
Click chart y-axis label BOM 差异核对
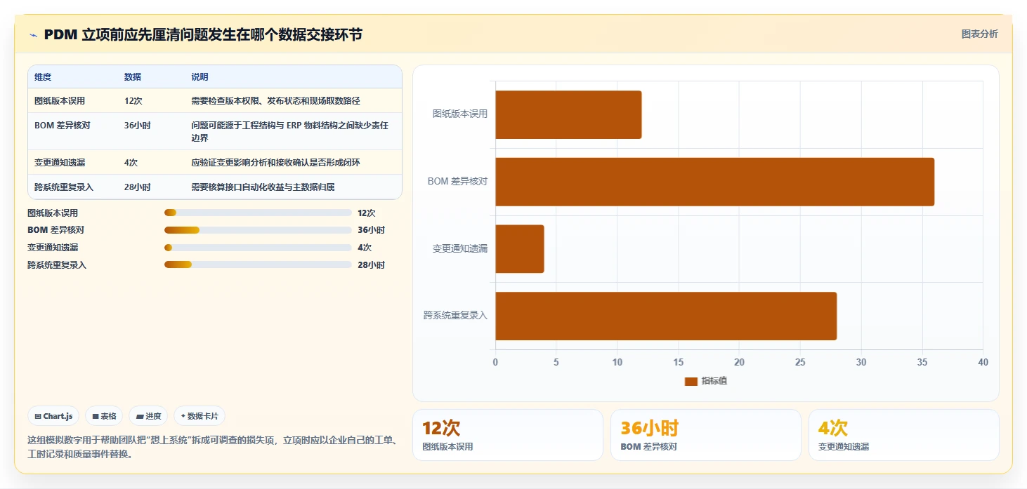[457, 181]
